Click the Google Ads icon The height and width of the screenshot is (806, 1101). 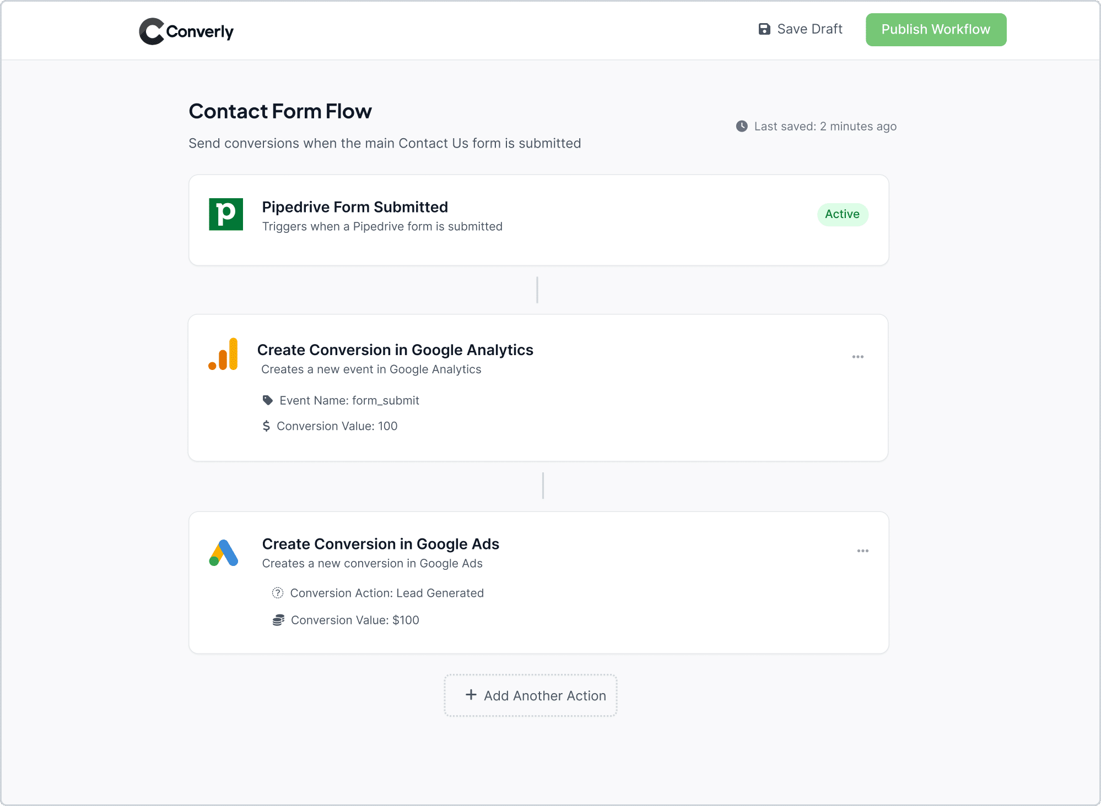(223, 552)
